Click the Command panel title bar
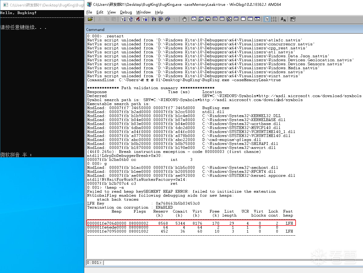 (x=224, y=30)
